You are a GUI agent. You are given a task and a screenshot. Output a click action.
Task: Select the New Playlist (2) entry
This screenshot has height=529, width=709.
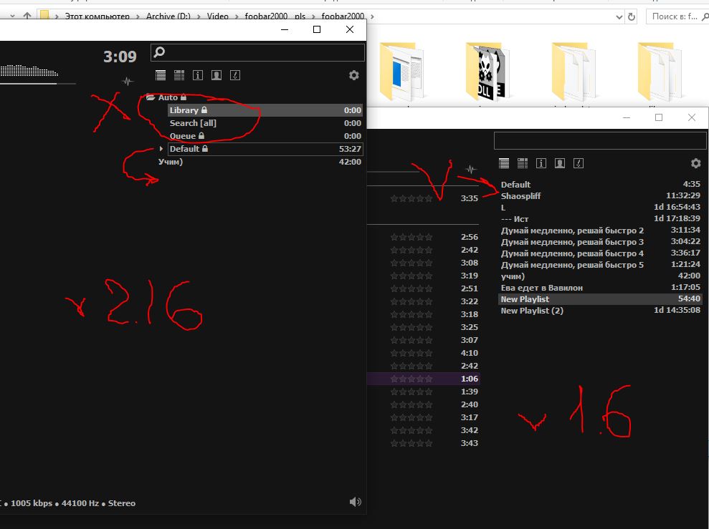click(532, 311)
